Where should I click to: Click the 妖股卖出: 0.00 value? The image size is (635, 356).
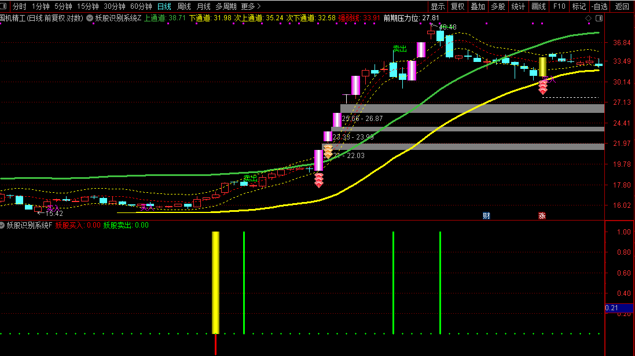tap(126, 225)
